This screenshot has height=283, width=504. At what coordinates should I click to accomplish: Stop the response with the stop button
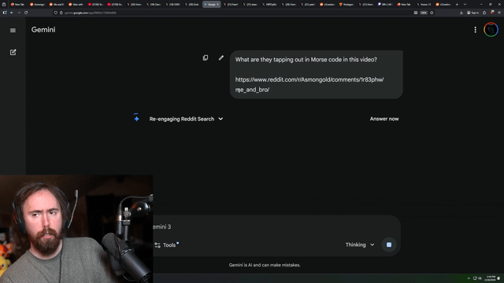click(x=389, y=244)
